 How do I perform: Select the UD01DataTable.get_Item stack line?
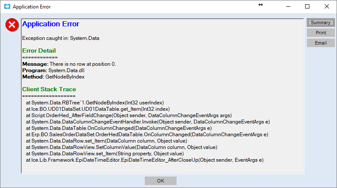[x=98, y=109]
